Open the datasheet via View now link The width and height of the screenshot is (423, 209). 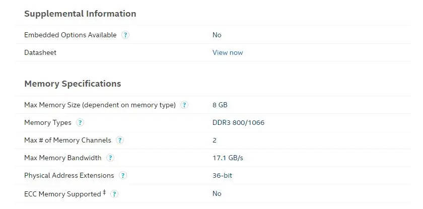[228, 52]
